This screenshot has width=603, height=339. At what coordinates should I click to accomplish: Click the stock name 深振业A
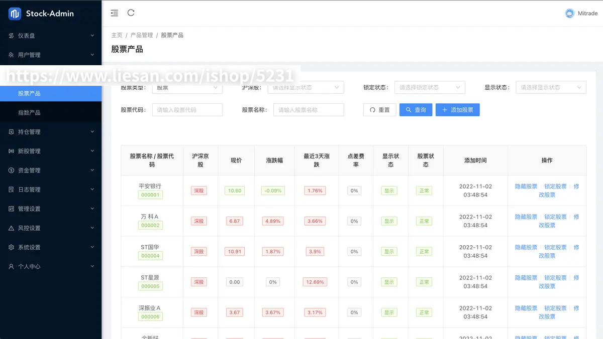click(150, 308)
